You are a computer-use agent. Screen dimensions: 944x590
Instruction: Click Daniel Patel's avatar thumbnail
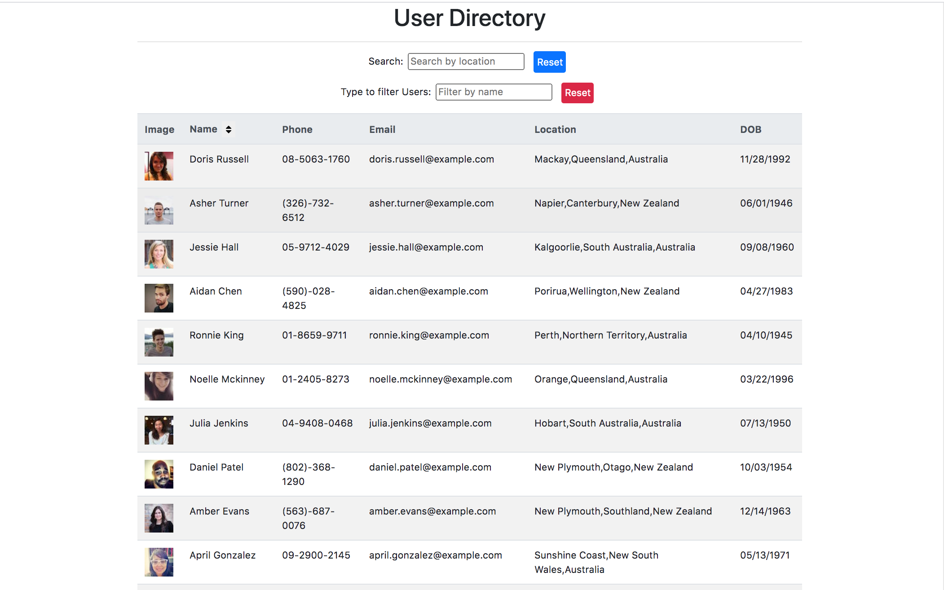tap(159, 474)
